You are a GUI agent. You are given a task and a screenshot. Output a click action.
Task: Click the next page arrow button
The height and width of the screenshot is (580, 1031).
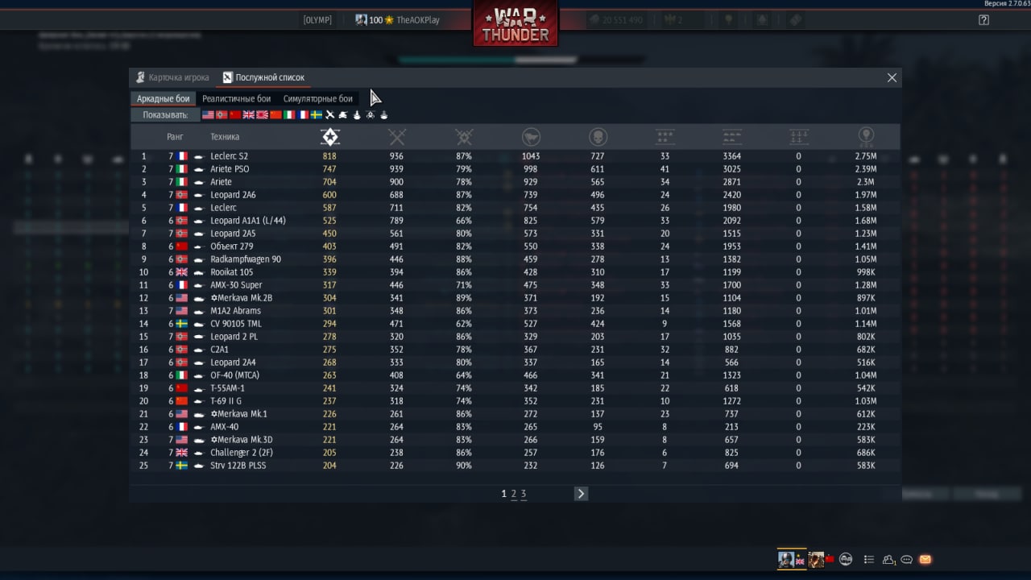click(581, 494)
